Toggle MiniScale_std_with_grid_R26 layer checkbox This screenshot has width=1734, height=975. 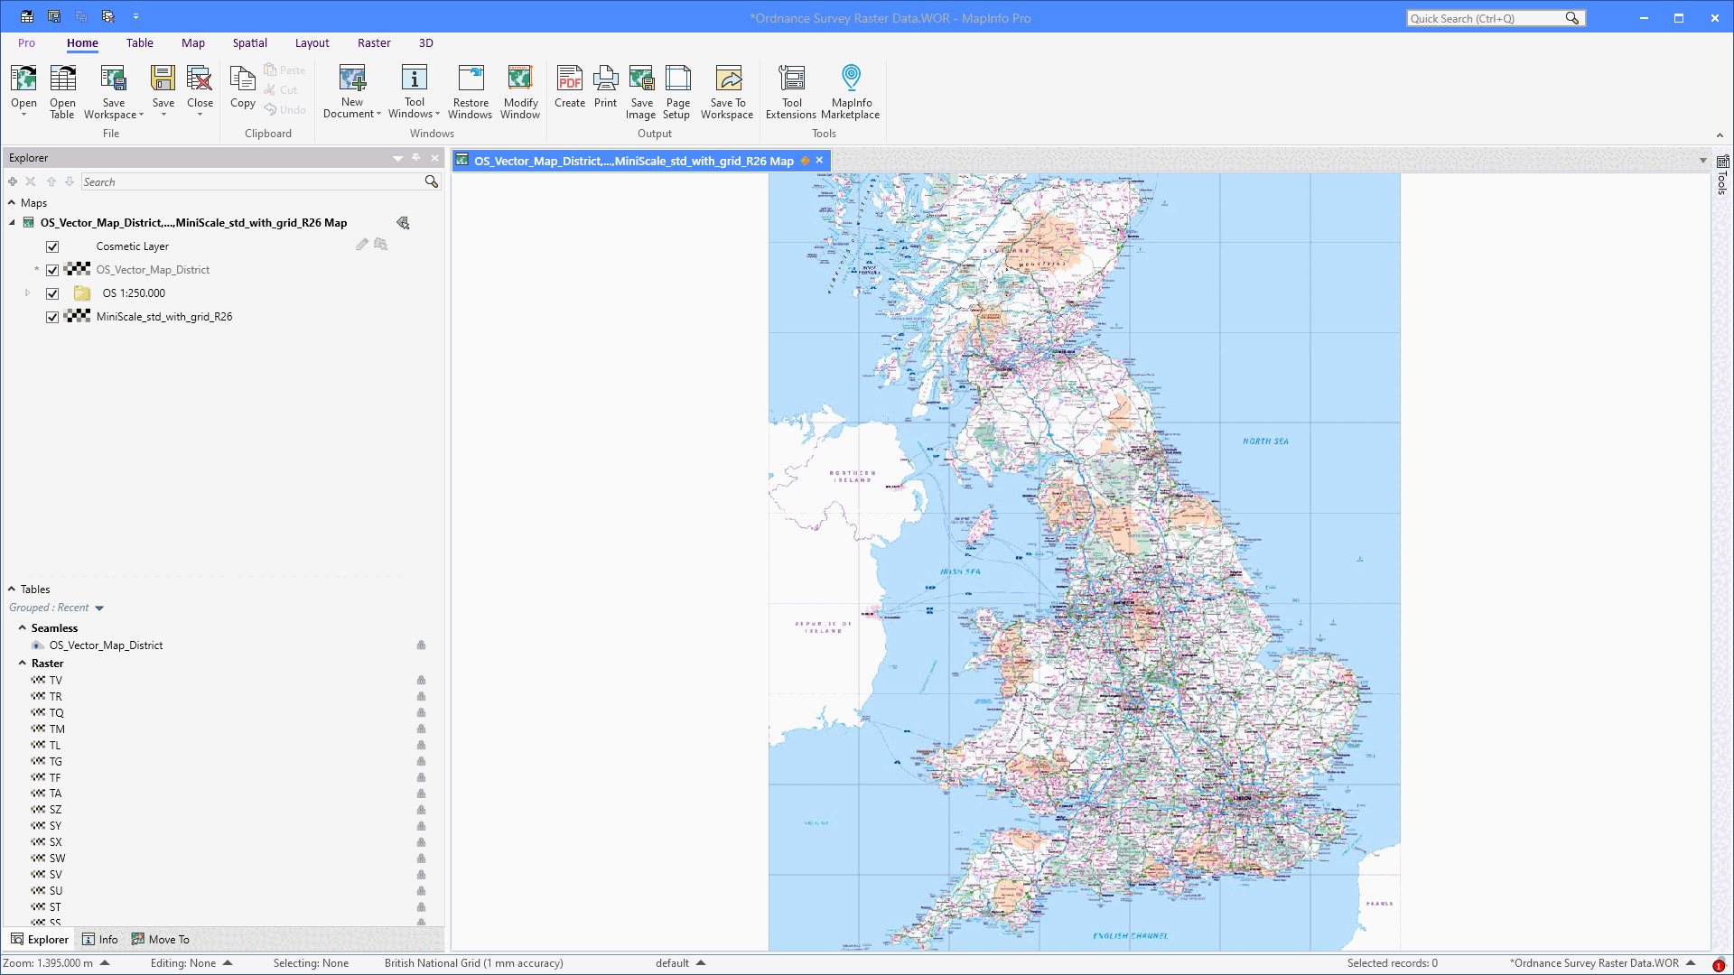tap(52, 317)
